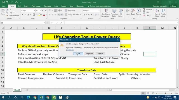The height and width of the screenshot is (100, 179).
Task: Toggle Italic formatting
Action: (x=25, y=14)
